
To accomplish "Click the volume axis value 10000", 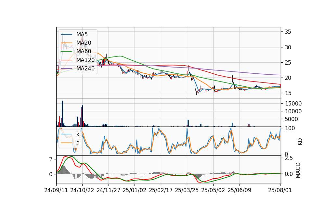I will [x=293, y=111].
